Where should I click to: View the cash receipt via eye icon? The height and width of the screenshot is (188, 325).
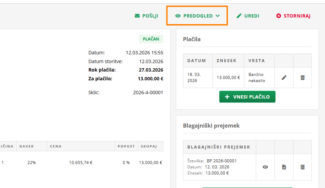(x=265, y=167)
